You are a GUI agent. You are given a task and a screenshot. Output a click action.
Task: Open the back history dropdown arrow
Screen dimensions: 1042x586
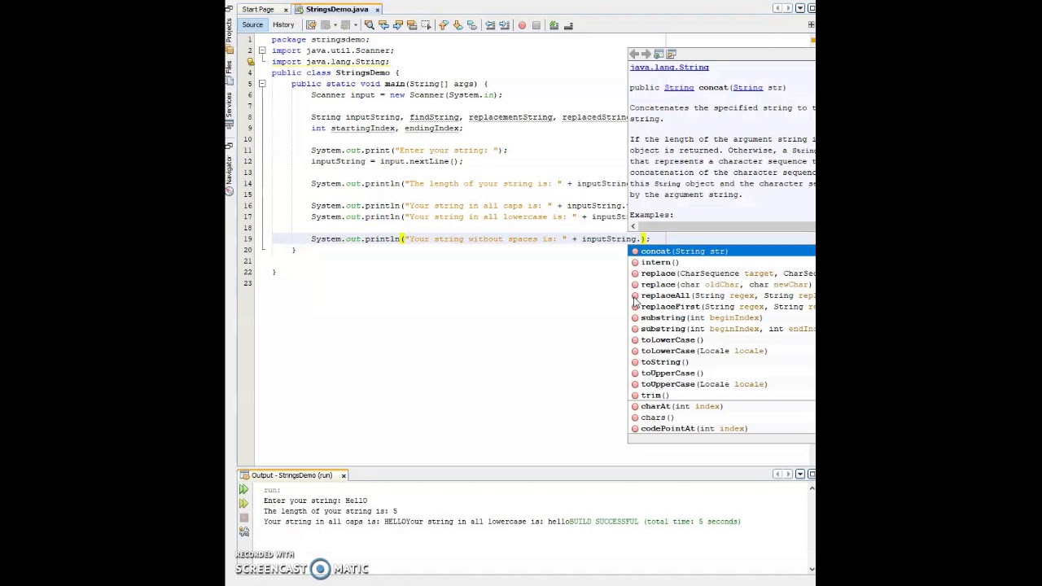[335, 25]
